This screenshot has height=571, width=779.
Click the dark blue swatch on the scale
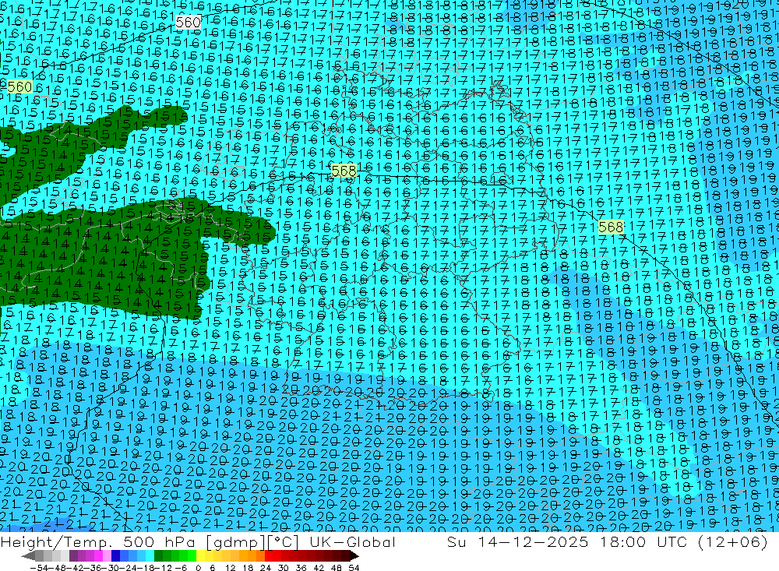coord(116,555)
